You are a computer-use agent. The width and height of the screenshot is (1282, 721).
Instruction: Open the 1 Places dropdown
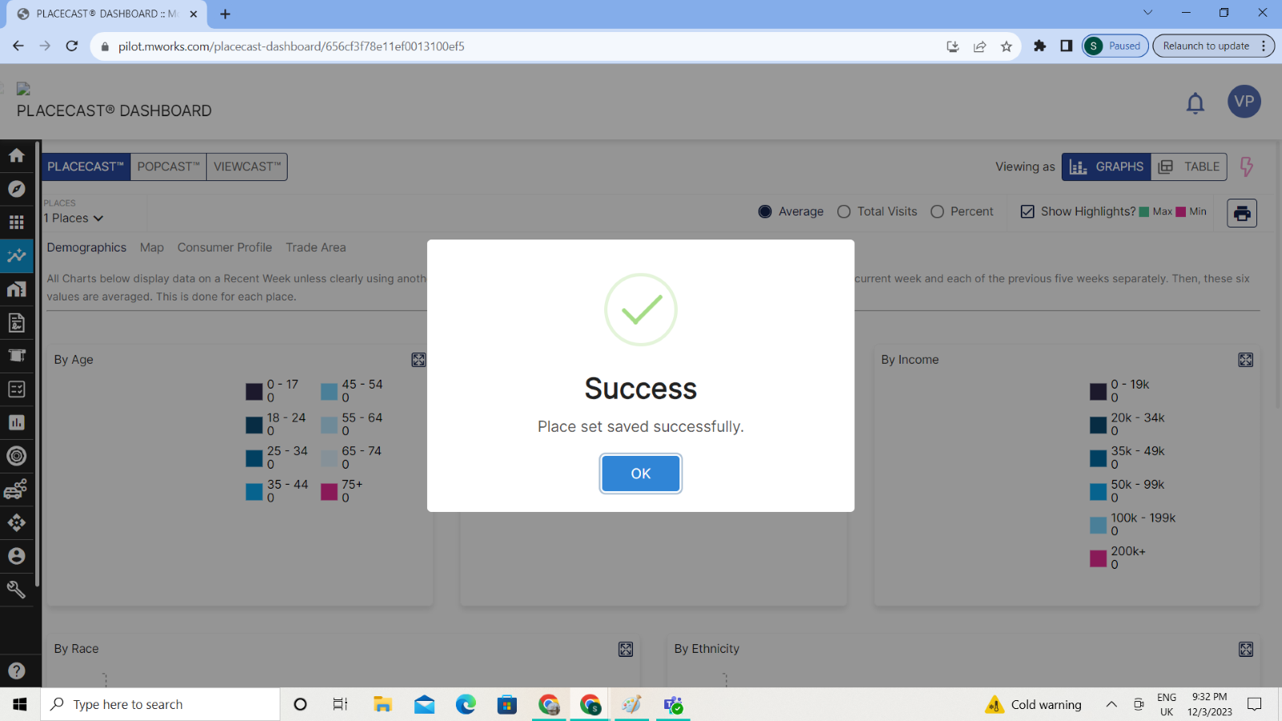coord(74,218)
